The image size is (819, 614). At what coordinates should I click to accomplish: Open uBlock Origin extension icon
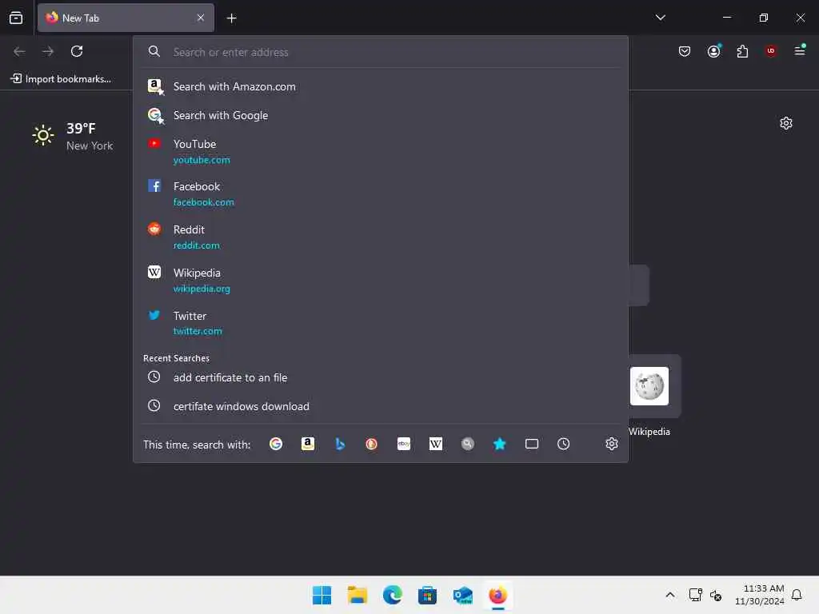771,51
